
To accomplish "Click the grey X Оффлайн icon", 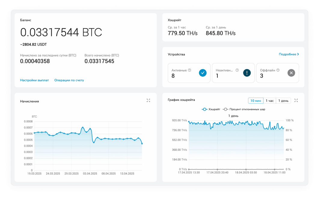I will click(x=291, y=73).
